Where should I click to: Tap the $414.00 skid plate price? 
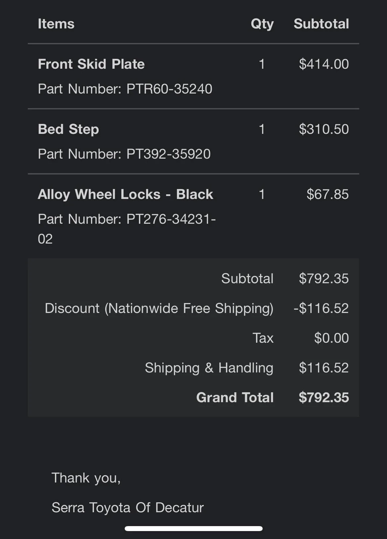click(323, 64)
